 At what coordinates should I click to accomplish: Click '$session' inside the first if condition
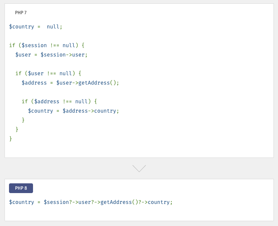coord(34,46)
